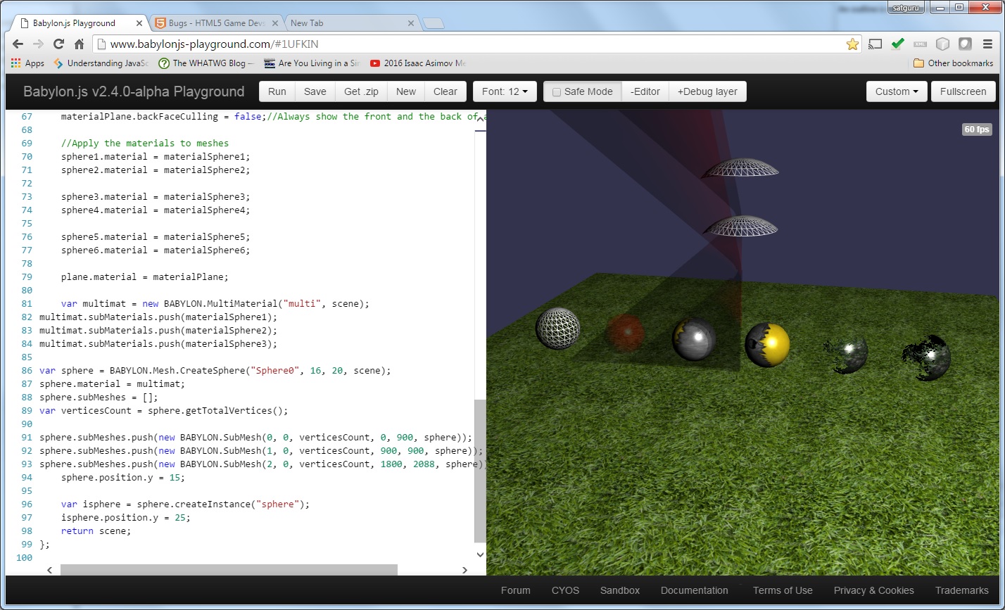
Task: Close the New Tab tab
Action: [x=411, y=23]
